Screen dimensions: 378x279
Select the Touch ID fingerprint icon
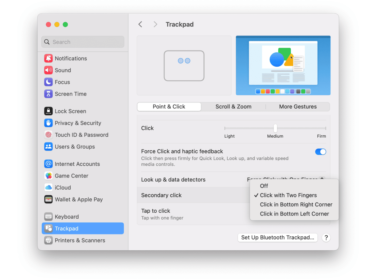pyautogui.click(x=48, y=135)
